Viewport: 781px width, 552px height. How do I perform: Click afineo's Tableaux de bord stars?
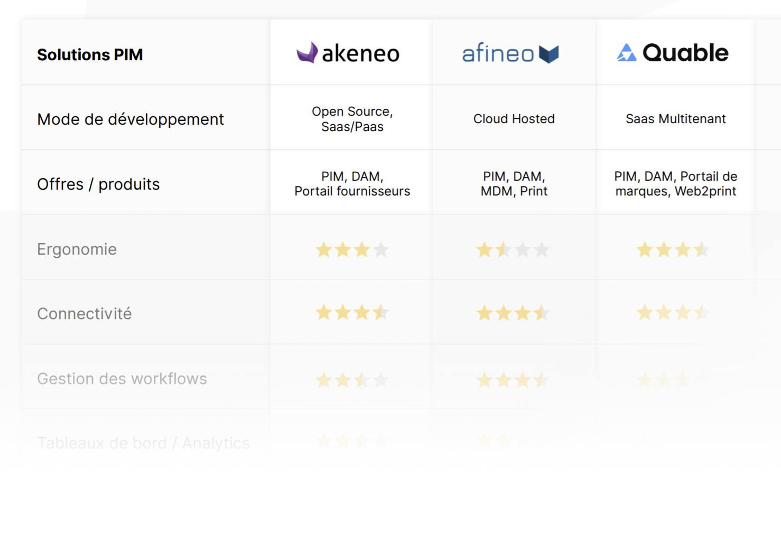513,439
